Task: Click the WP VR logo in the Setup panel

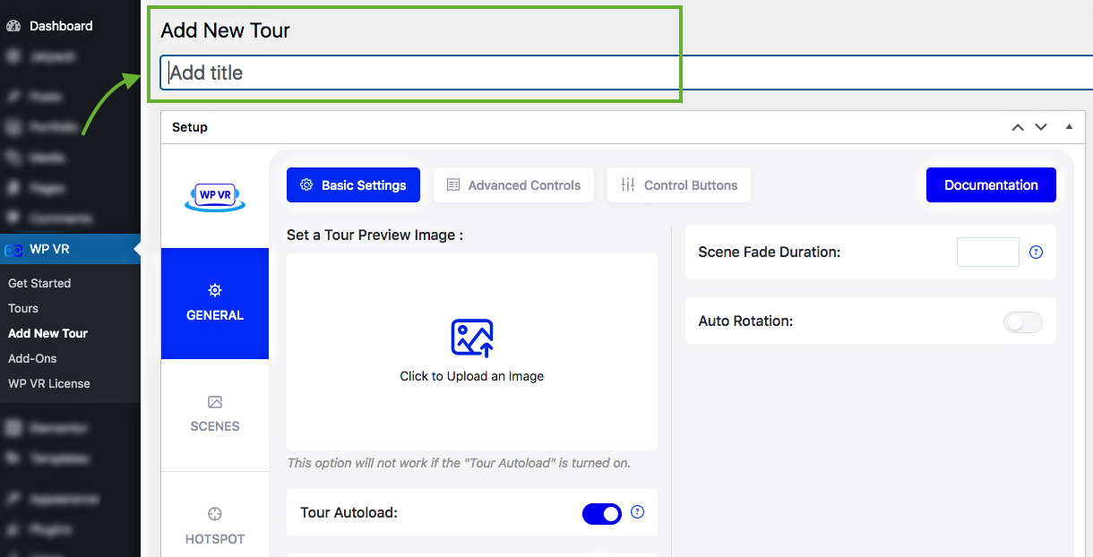Action: tap(215, 197)
